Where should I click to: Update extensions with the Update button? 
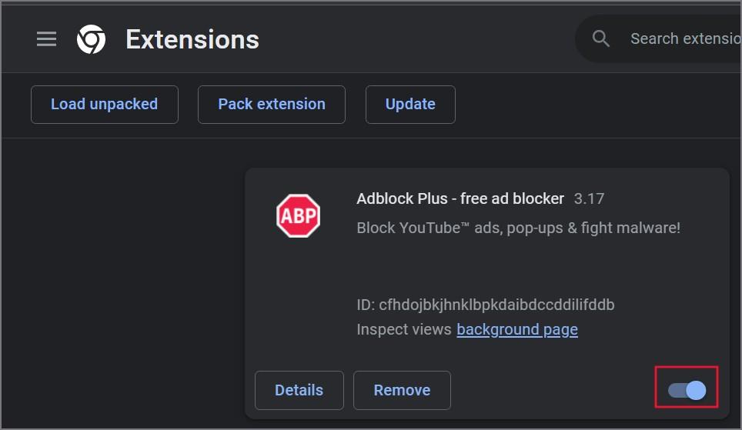[x=410, y=105]
